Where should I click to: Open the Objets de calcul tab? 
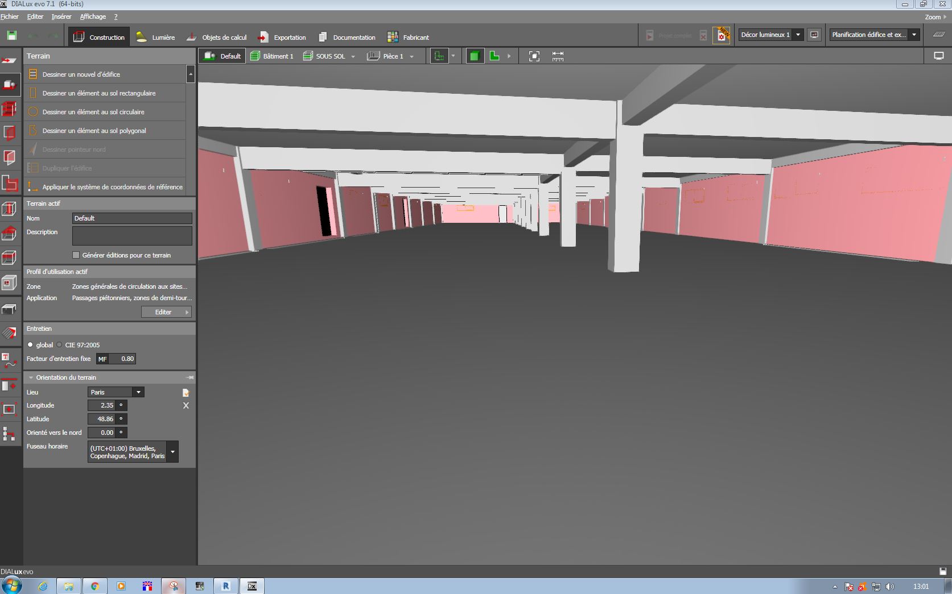click(216, 38)
